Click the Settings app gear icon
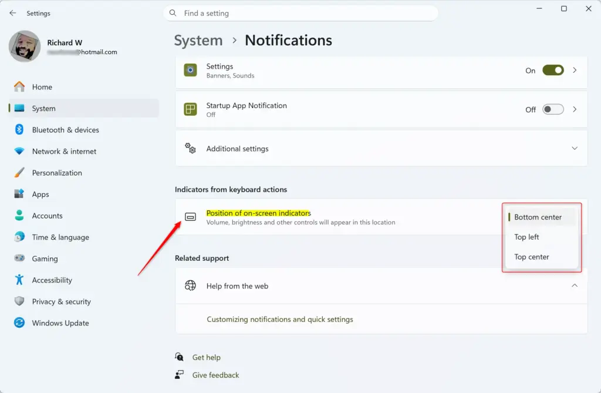This screenshot has height=393, width=601. (190, 70)
